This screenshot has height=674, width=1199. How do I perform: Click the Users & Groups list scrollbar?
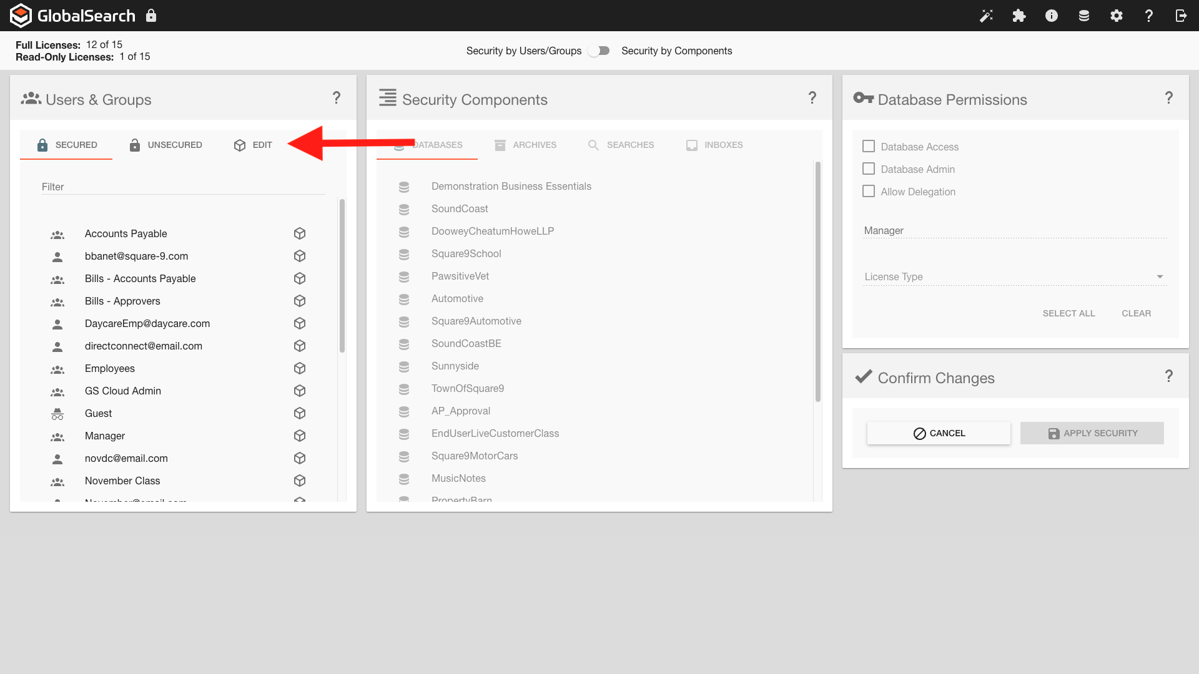pos(342,275)
